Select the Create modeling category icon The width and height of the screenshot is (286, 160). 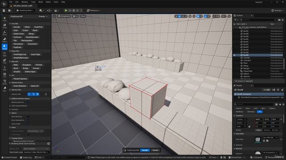pos(4,26)
